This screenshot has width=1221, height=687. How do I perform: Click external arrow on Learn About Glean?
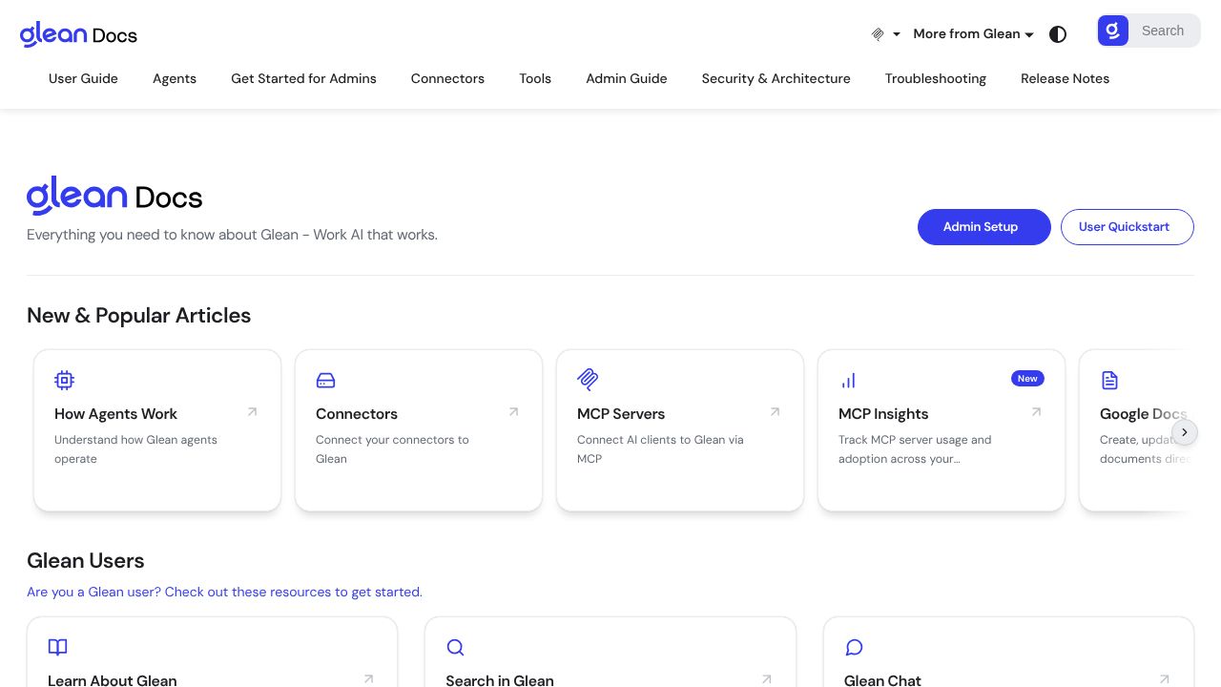(368, 679)
